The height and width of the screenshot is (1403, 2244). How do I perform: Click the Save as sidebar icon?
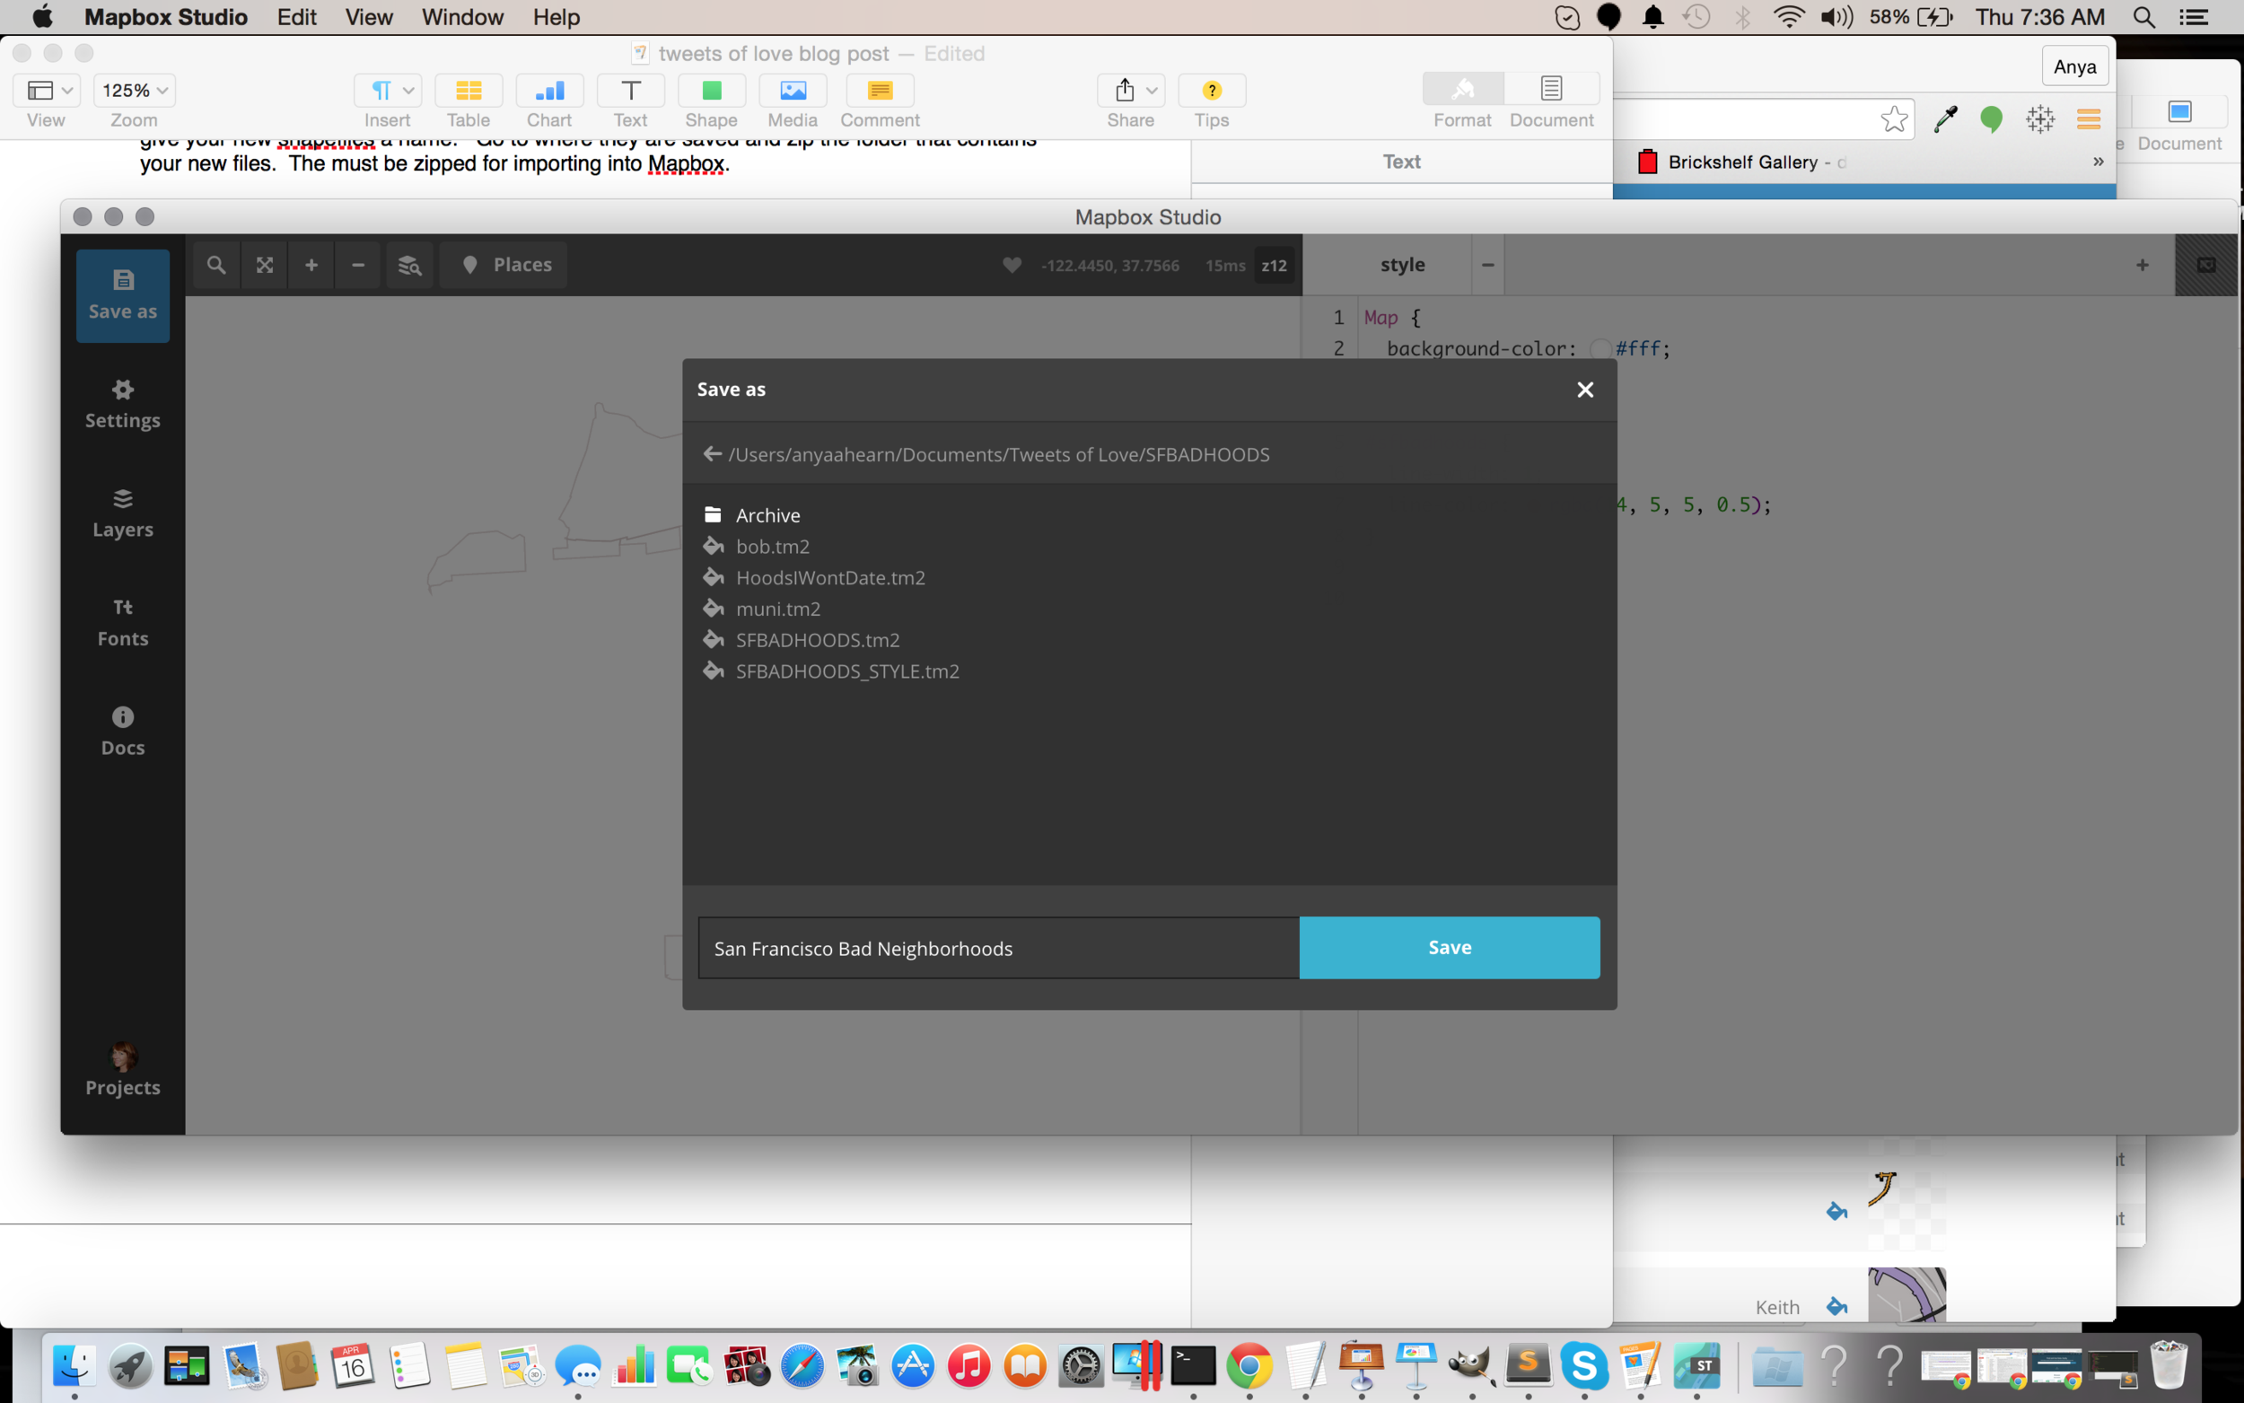pos(122,294)
